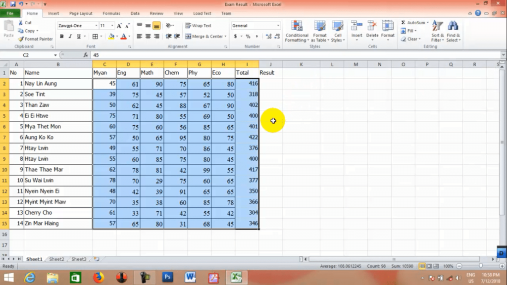507x285 pixels.
Task: Switch to the Data tab
Action: click(x=135, y=13)
